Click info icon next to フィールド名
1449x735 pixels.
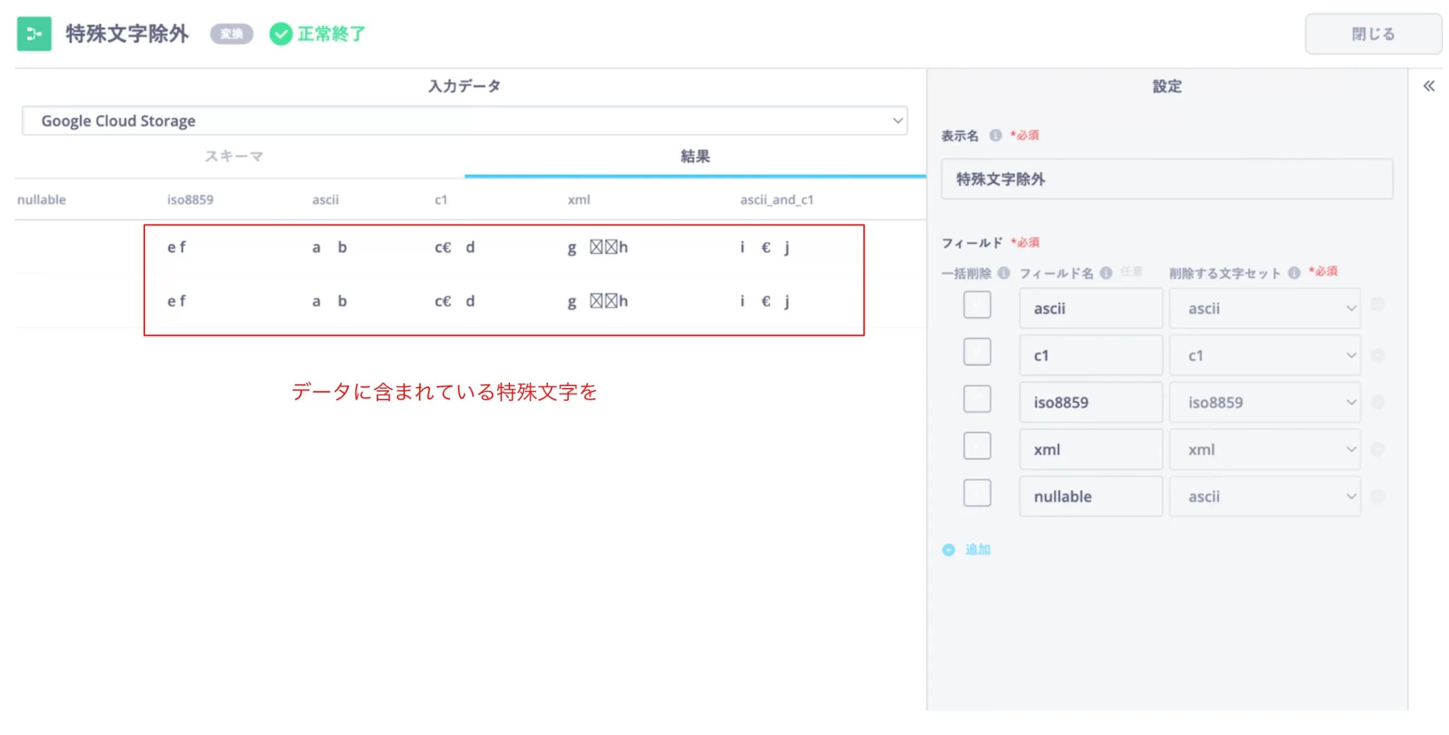1105,273
